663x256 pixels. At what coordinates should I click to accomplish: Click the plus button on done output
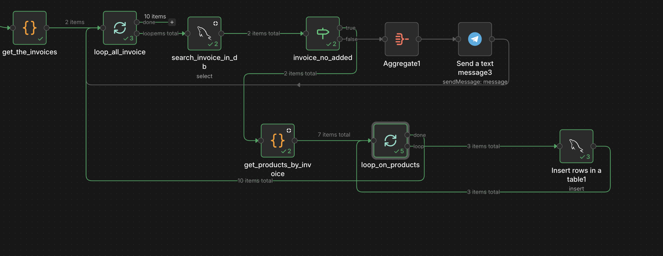pyautogui.click(x=172, y=22)
